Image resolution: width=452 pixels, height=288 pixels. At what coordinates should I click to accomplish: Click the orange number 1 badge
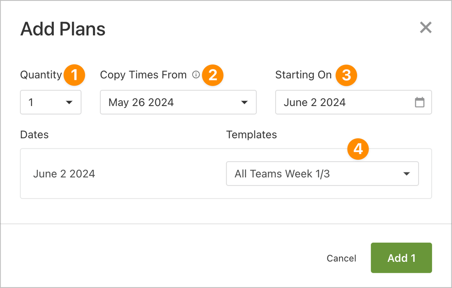click(75, 75)
